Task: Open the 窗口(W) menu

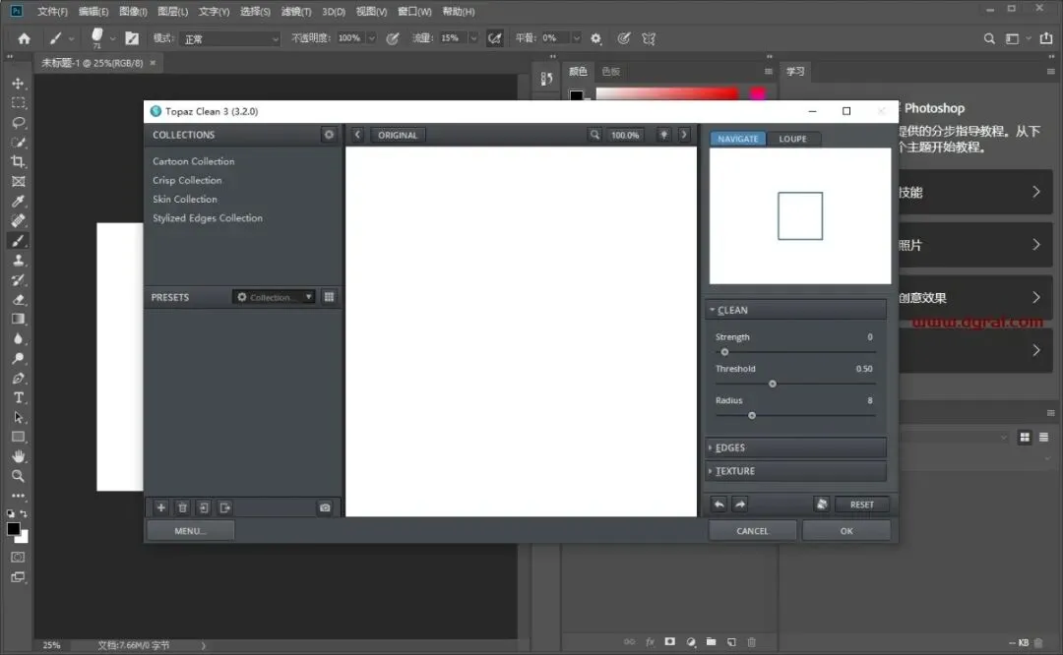Action: point(414,12)
